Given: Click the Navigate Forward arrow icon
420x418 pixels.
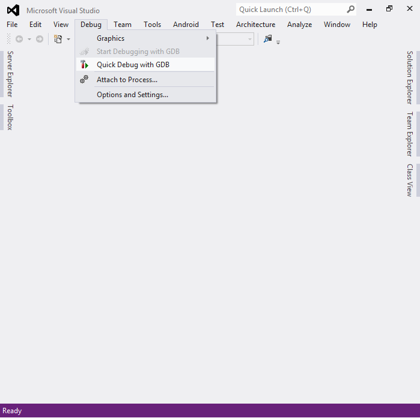Looking at the screenshot, I should point(40,39).
